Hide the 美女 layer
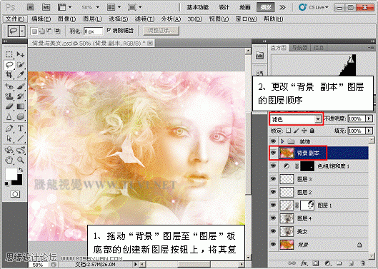 [273, 231]
